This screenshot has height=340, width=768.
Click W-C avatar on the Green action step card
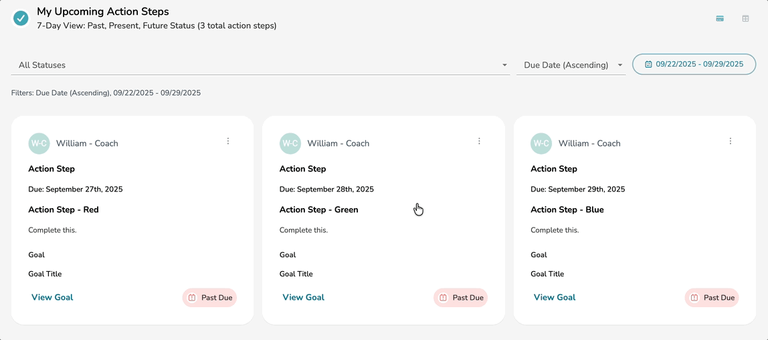click(x=290, y=143)
